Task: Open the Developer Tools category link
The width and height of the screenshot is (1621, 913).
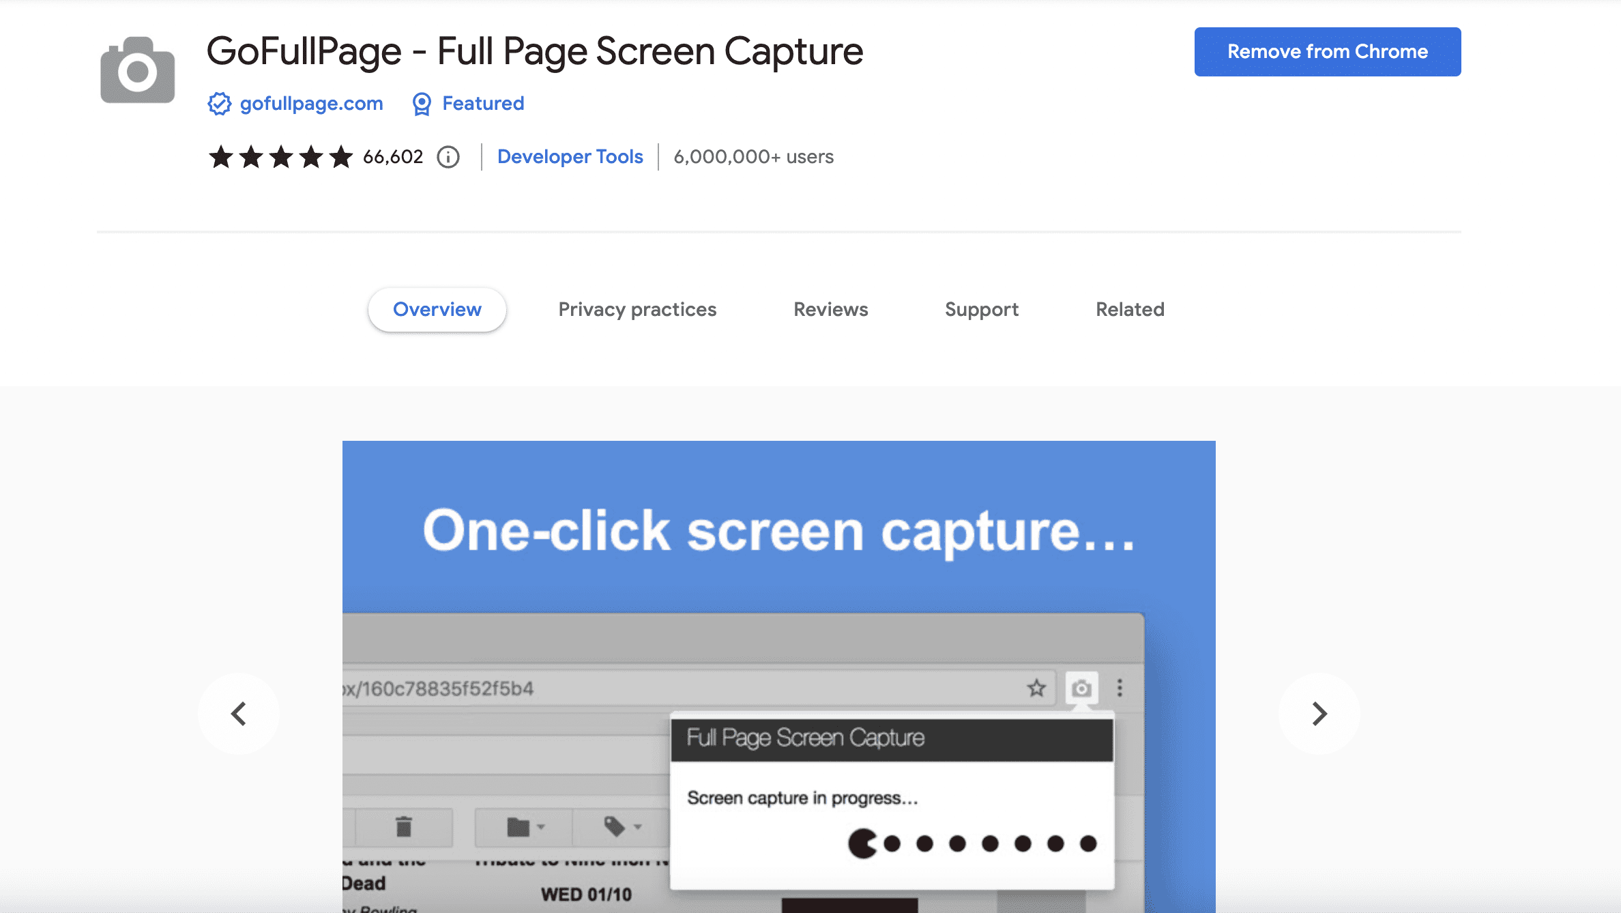Action: pyautogui.click(x=570, y=156)
